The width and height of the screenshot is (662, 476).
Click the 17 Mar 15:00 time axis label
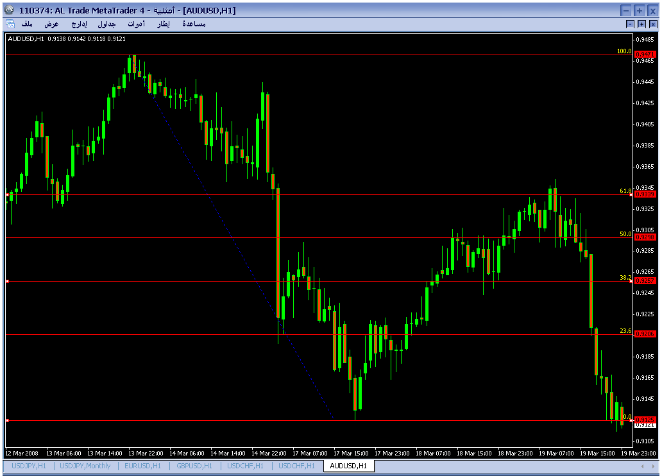pos(351,453)
